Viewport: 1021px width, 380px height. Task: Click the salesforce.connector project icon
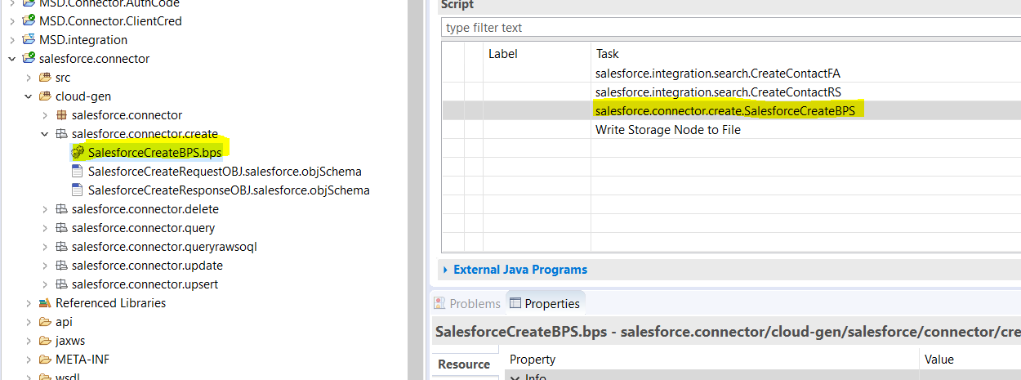[29, 58]
